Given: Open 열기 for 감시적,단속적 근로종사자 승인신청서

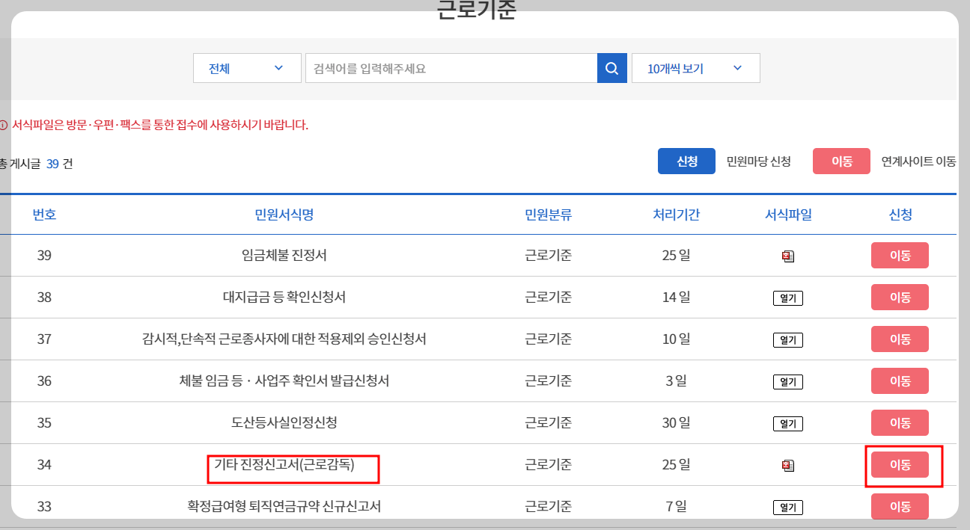Looking at the screenshot, I should pyautogui.click(x=787, y=339).
